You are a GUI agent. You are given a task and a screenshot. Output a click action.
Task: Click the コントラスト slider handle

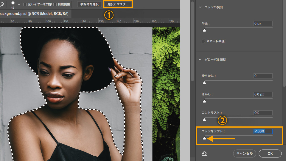point(204,120)
